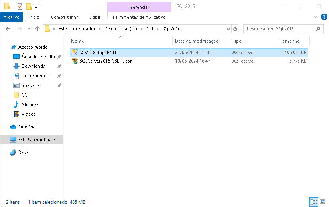Open the blue Help question mark
329x207 pixels.
point(324,17)
